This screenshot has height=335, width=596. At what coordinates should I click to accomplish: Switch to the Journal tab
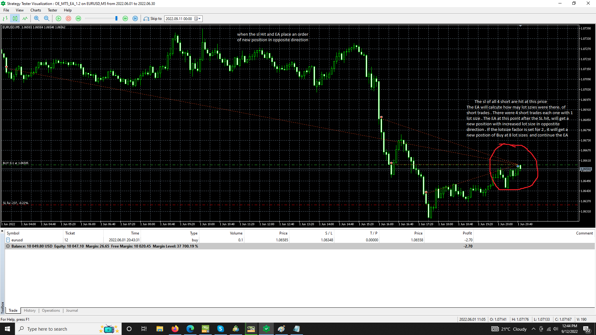72,310
